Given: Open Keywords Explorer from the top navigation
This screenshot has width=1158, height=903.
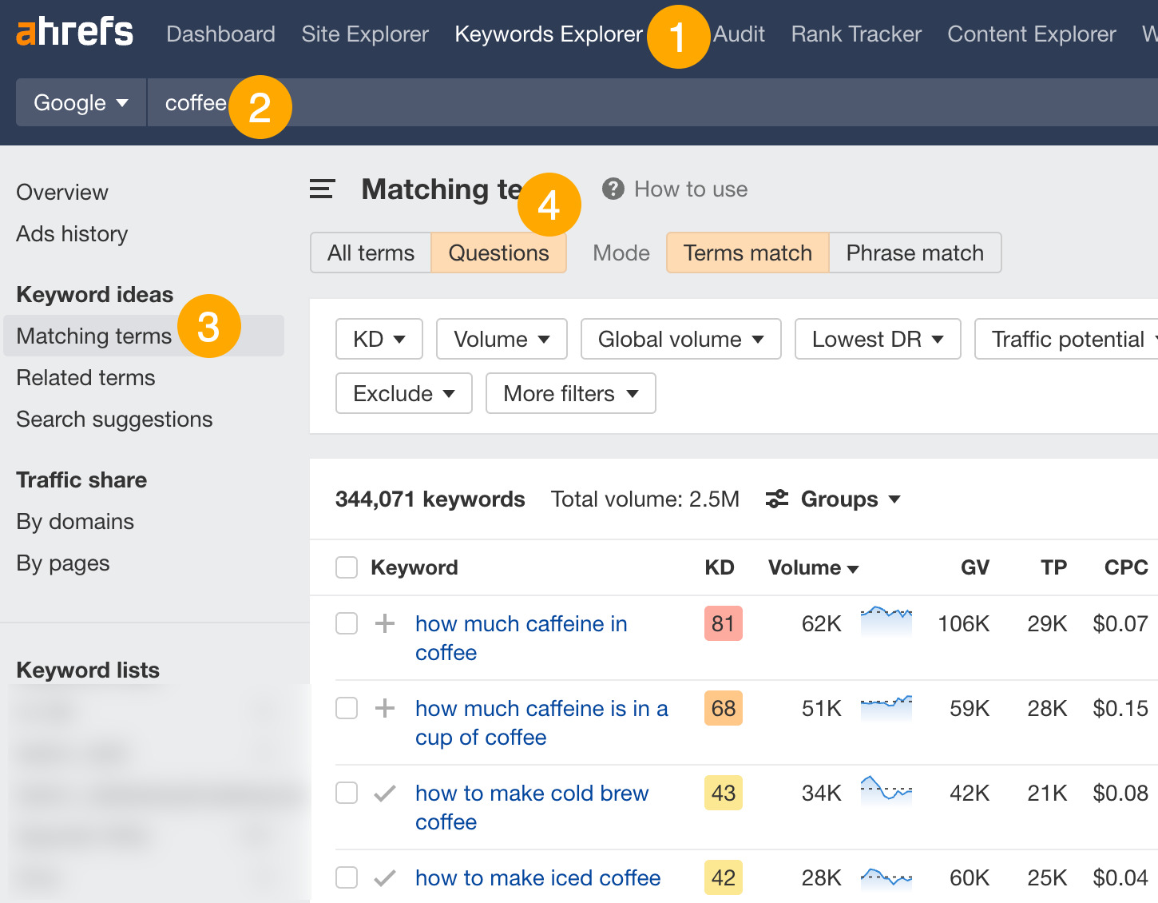Looking at the screenshot, I should click(549, 34).
